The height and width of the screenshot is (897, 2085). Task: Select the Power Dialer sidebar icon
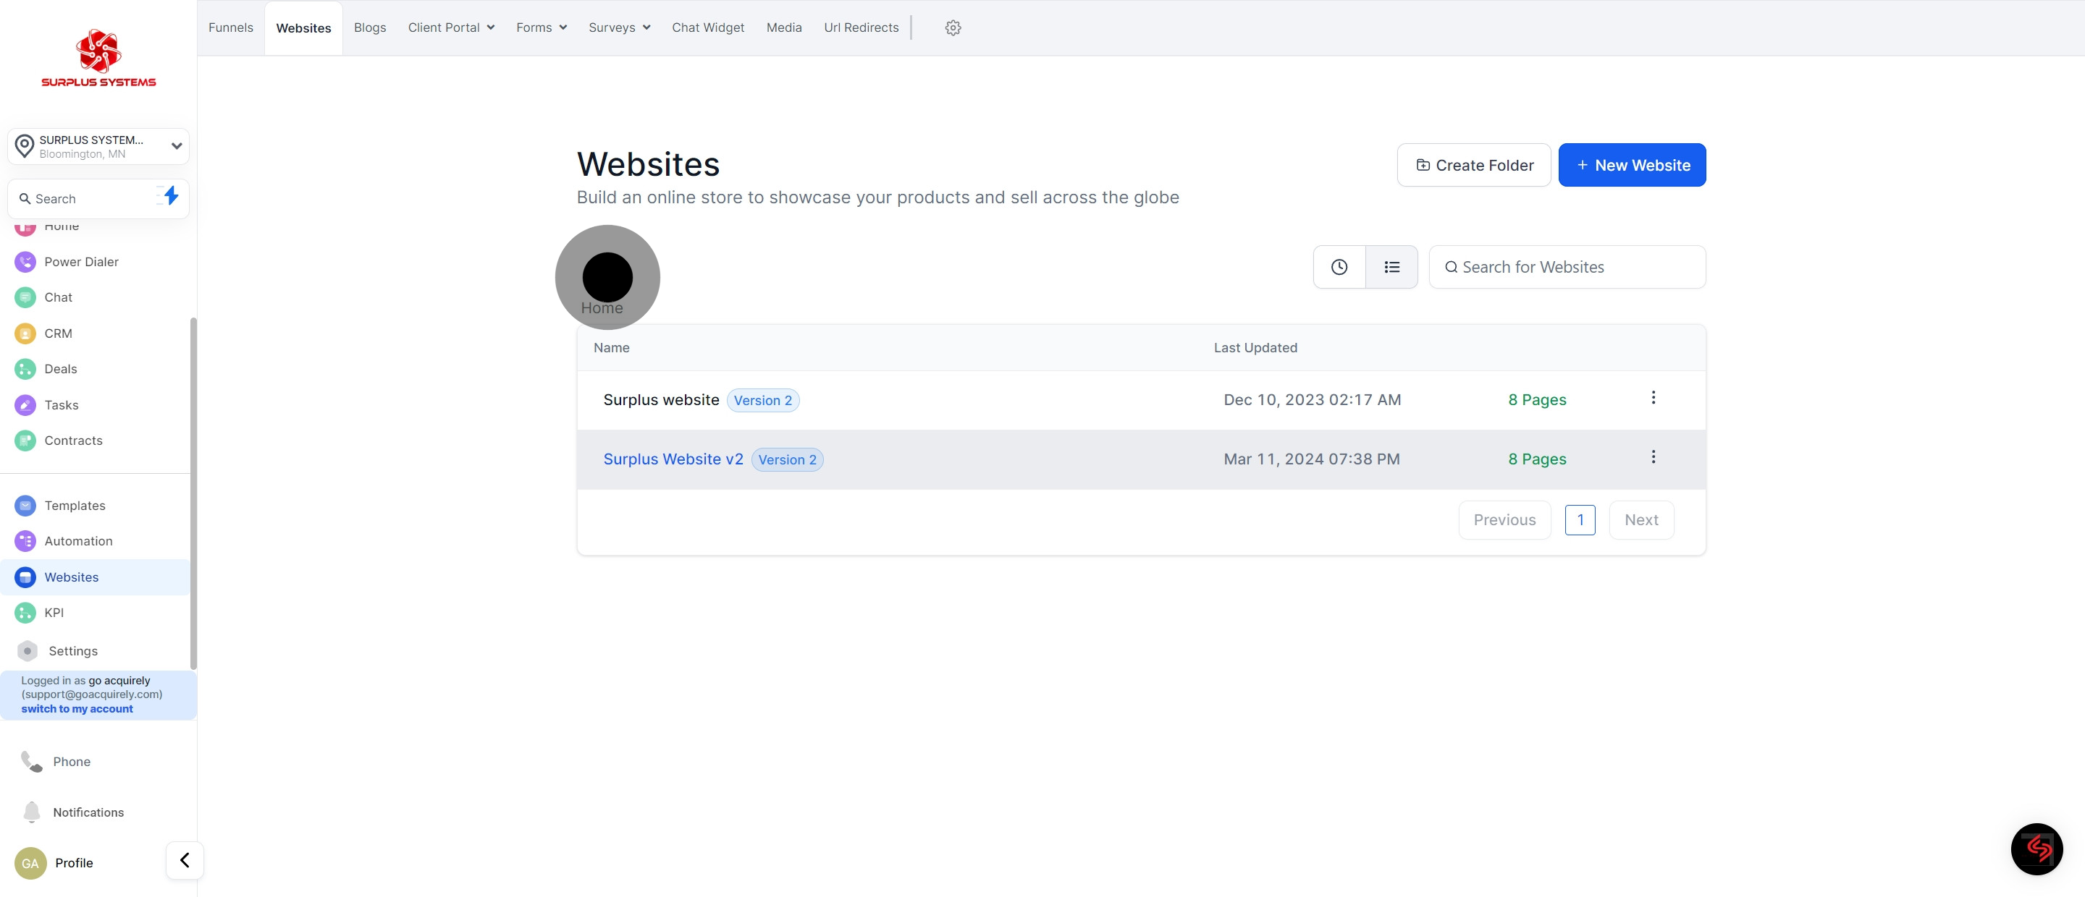(25, 261)
